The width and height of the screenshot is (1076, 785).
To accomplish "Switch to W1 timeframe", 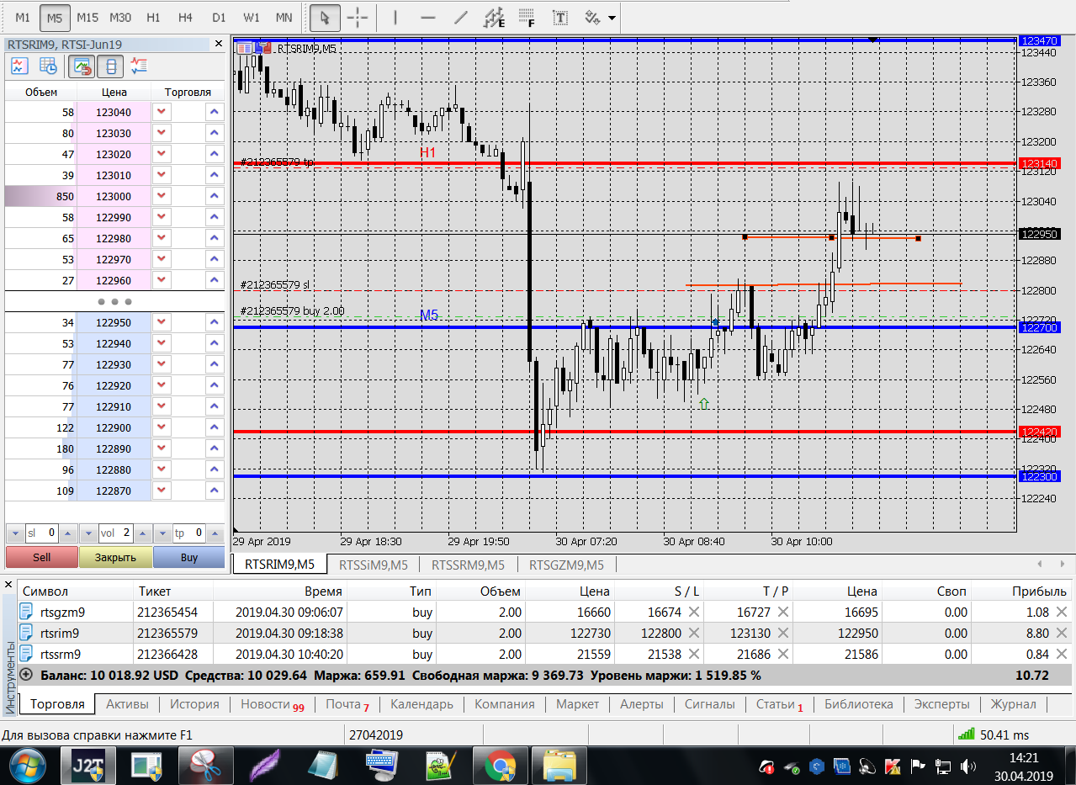I will tap(252, 18).
